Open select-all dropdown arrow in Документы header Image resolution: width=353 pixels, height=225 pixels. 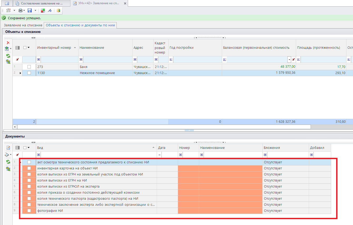click(x=28, y=148)
